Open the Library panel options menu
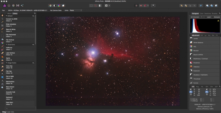This screenshot has height=113, width=221. click(x=35, y=13)
